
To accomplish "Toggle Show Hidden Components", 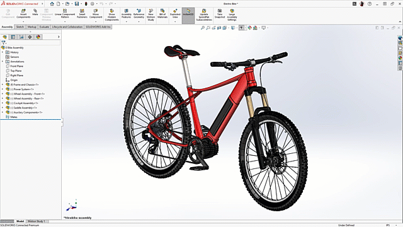I will click(112, 15).
